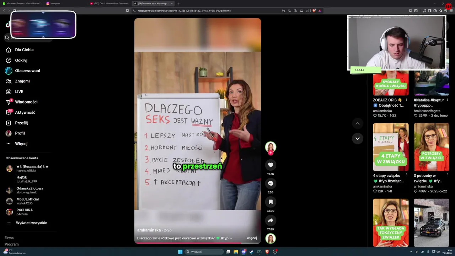Expand the caption with więcej
The image size is (455, 256).
252,238
